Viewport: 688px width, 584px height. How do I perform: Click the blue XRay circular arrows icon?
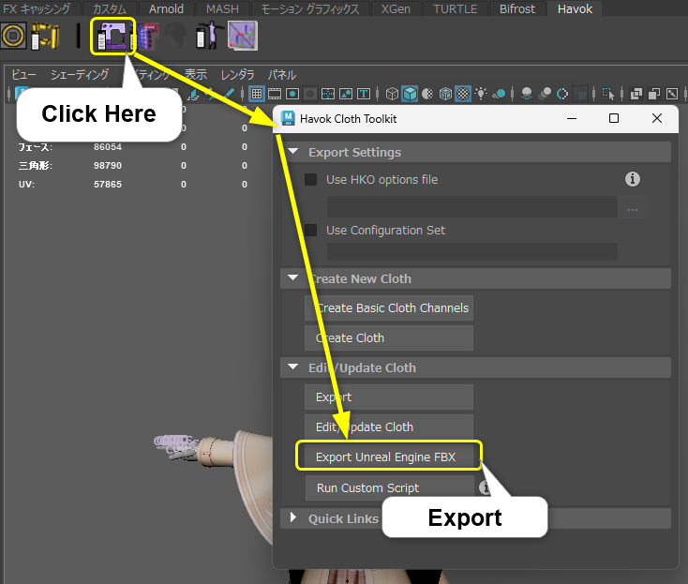(562, 94)
